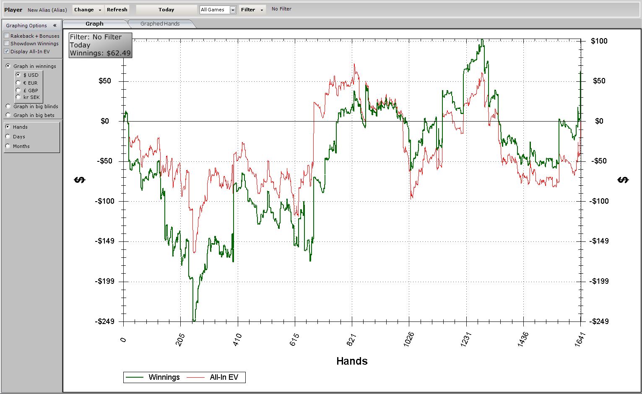The width and height of the screenshot is (642, 394).
Task: Click the Today date range button
Action: 166,10
